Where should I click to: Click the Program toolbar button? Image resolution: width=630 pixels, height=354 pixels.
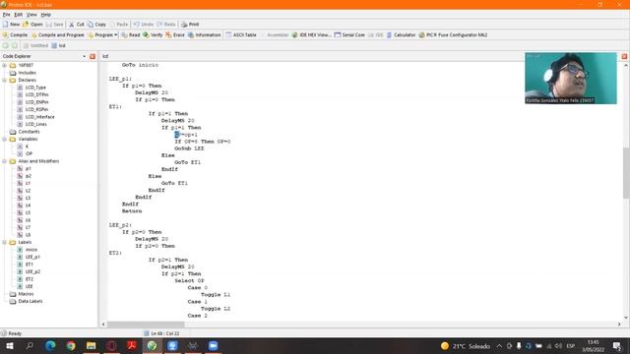[100, 35]
